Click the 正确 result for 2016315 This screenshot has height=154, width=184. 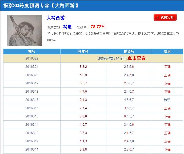tap(167, 116)
